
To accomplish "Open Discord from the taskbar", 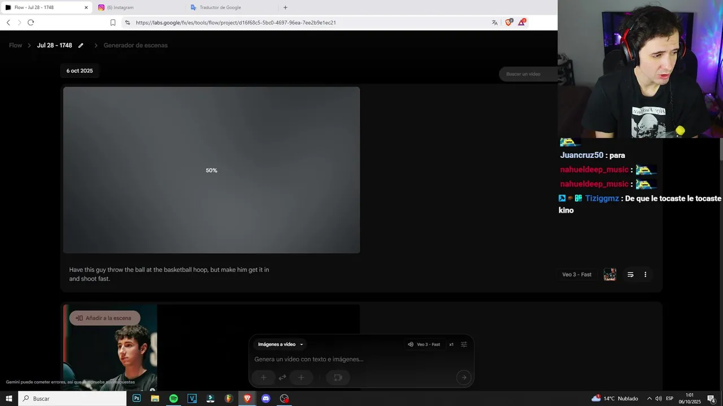I will (x=266, y=399).
